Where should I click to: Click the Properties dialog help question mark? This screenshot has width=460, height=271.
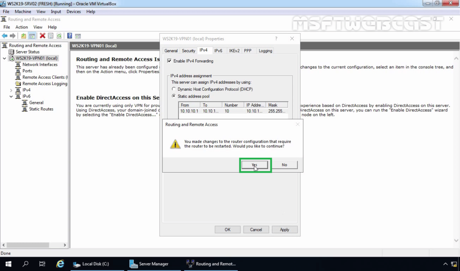[x=276, y=39]
